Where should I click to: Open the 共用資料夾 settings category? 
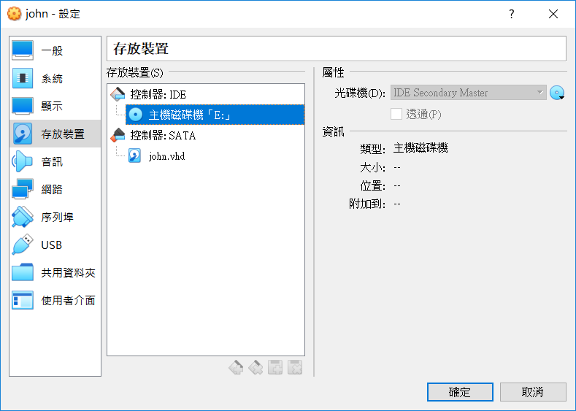coord(55,272)
